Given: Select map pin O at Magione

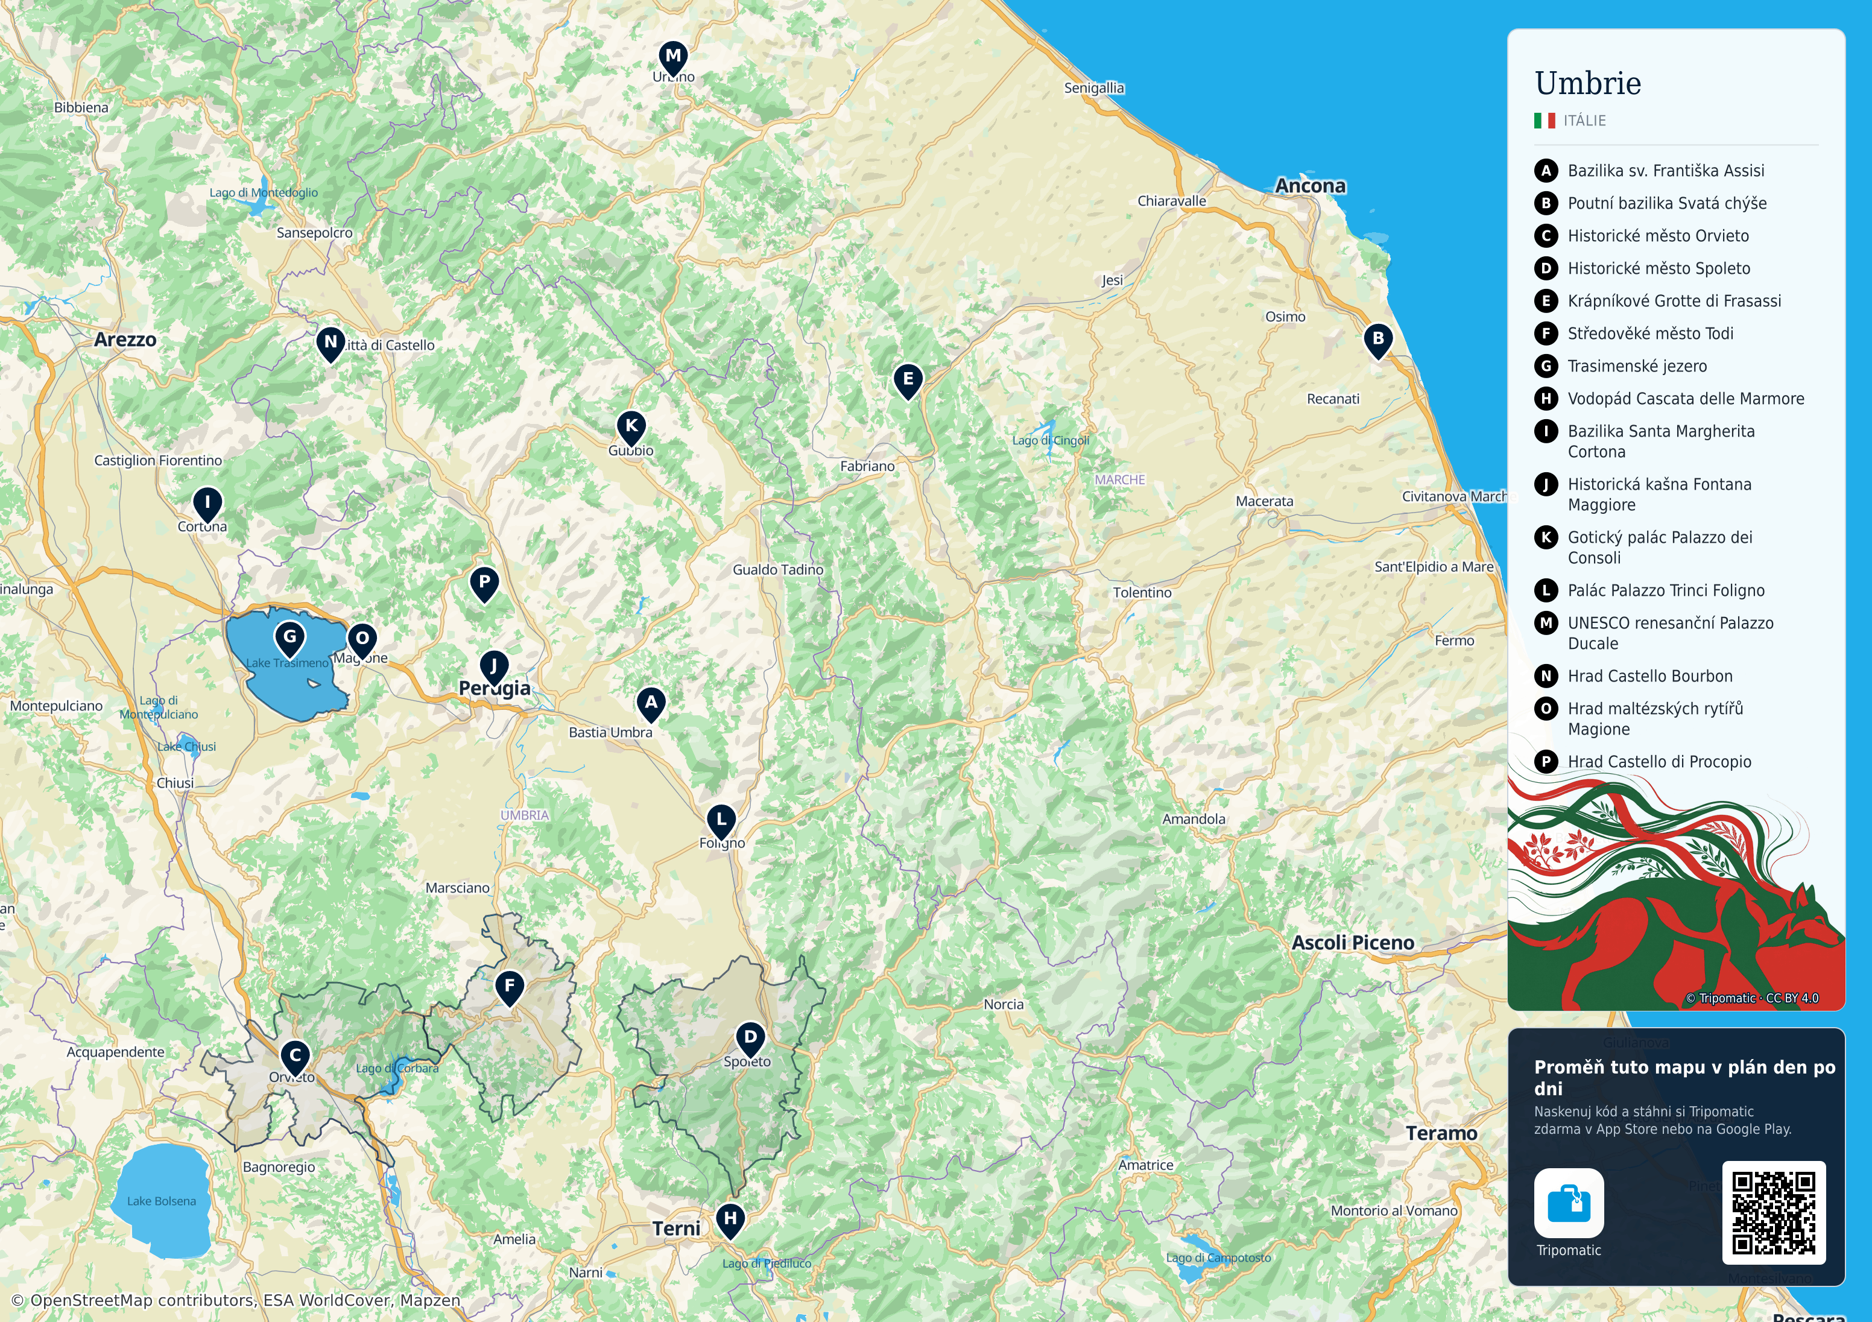Looking at the screenshot, I should tap(362, 641).
